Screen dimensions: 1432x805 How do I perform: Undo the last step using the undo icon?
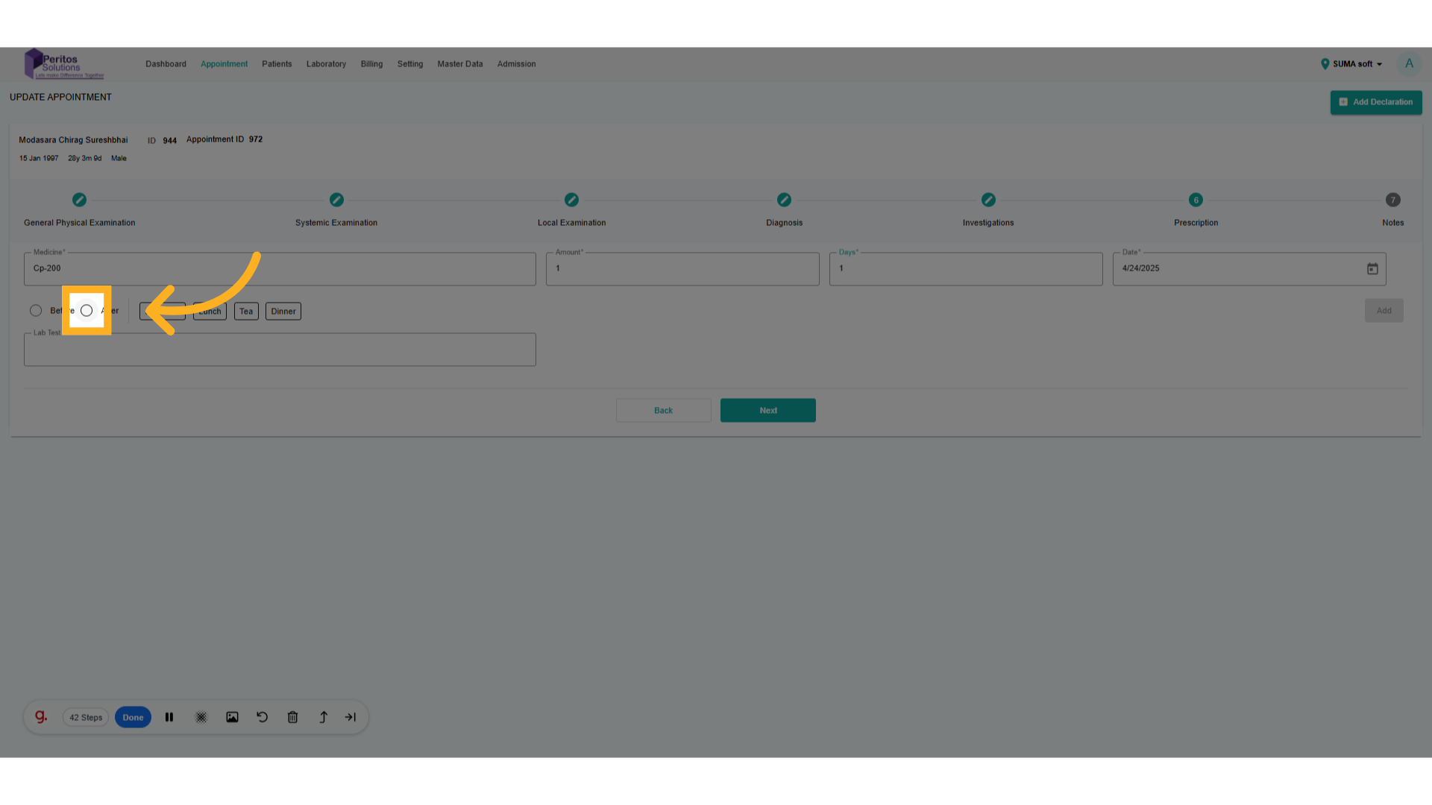coord(262,717)
